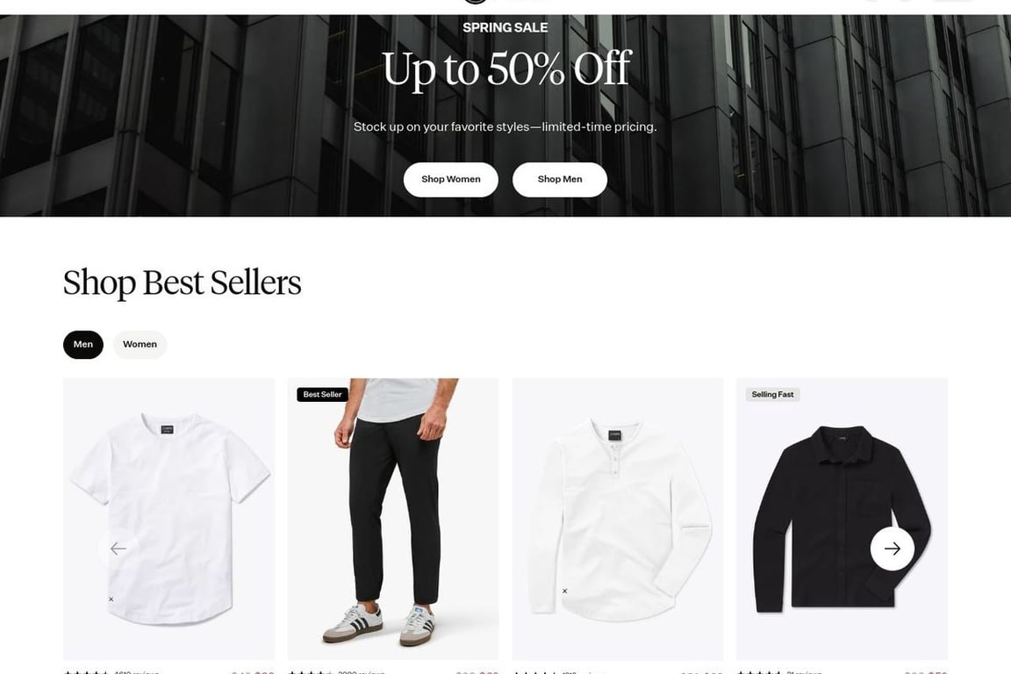
Task: Click the Up to 50% Off headline
Action: tap(506, 69)
